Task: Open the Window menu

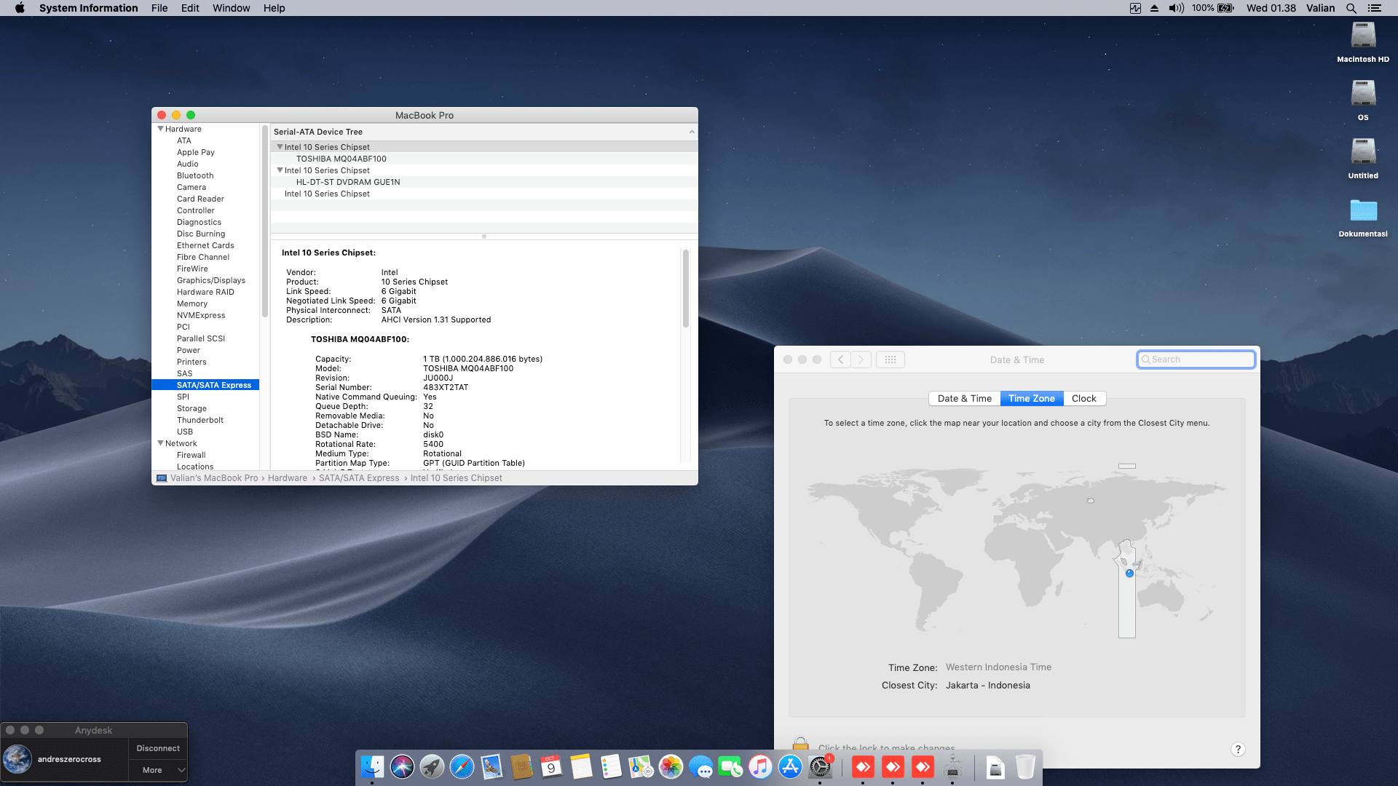Action: [x=231, y=8]
